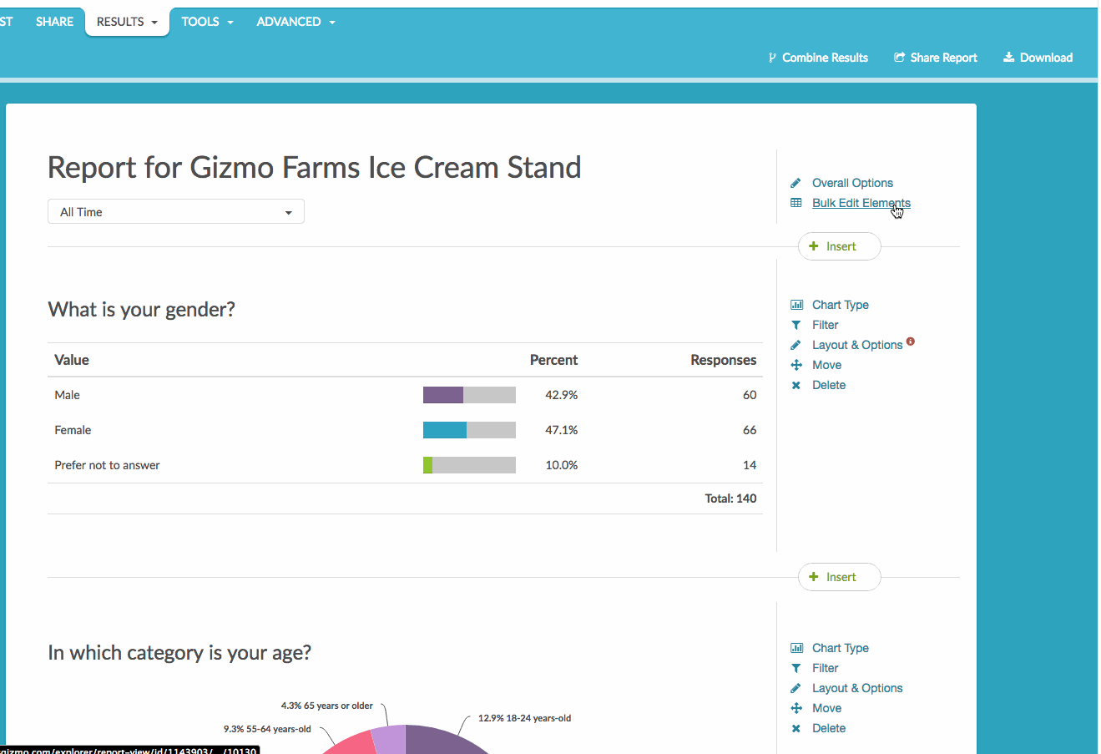Image resolution: width=1101 pixels, height=754 pixels.
Task: Click the What is your gender? heading
Action: point(142,310)
